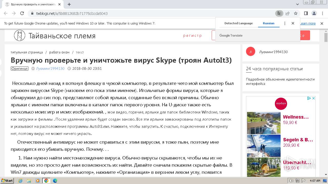Select Detected Language tab in translate popup
328x184 pixels.
[239, 23]
